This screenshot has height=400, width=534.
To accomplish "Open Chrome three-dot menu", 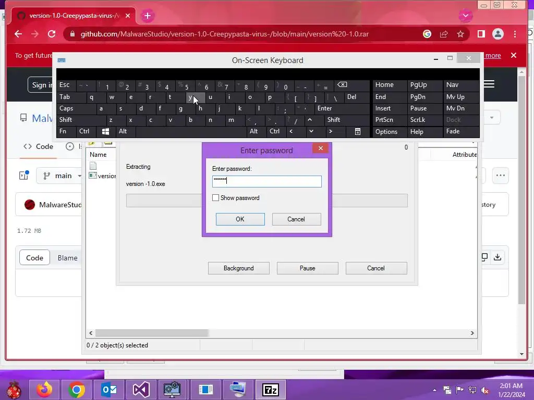I will (x=515, y=34).
